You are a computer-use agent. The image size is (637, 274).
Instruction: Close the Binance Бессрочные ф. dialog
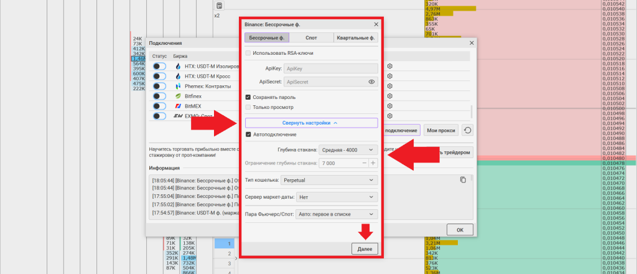[376, 24]
